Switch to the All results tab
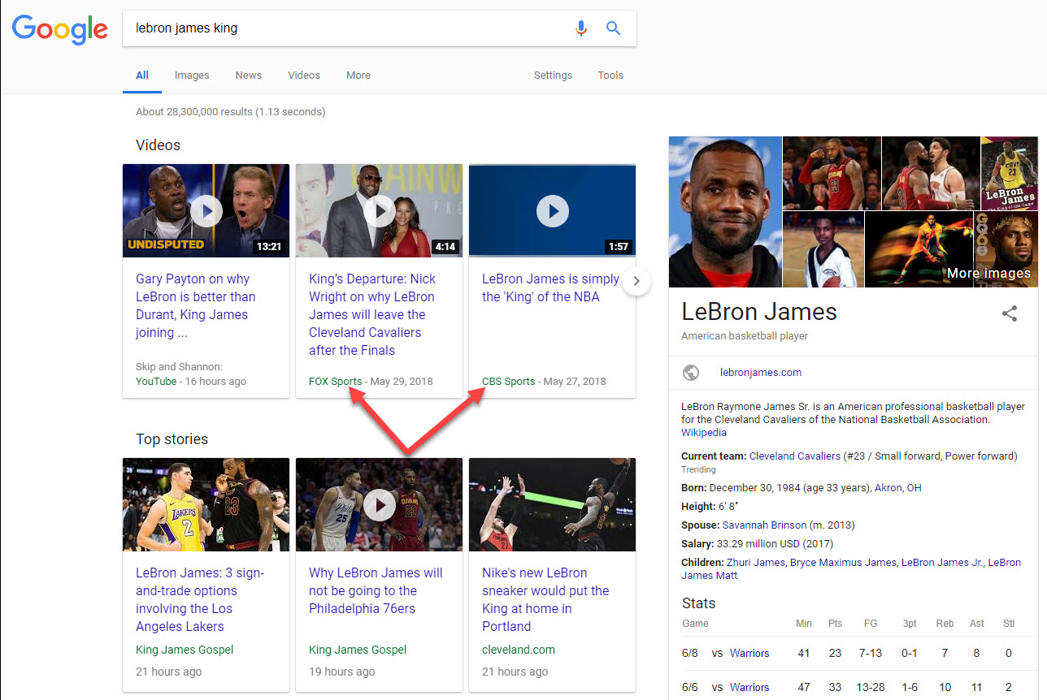 [x=142, y=76]
